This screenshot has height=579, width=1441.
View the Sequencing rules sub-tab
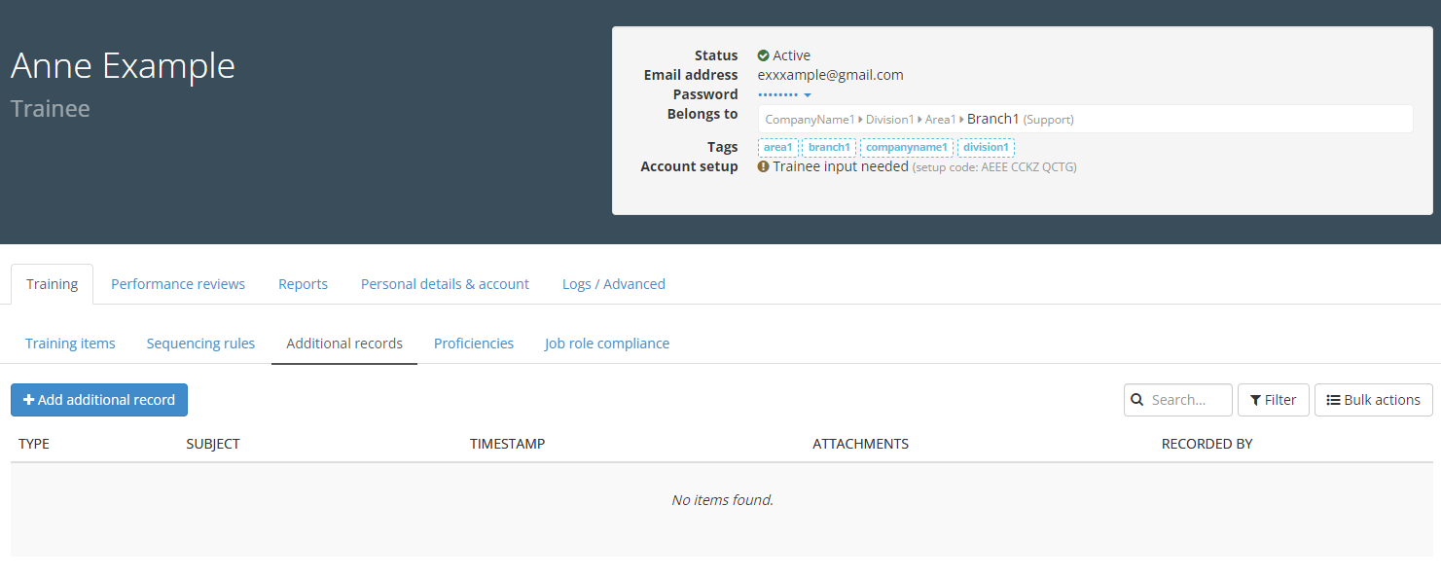(200, 344)
